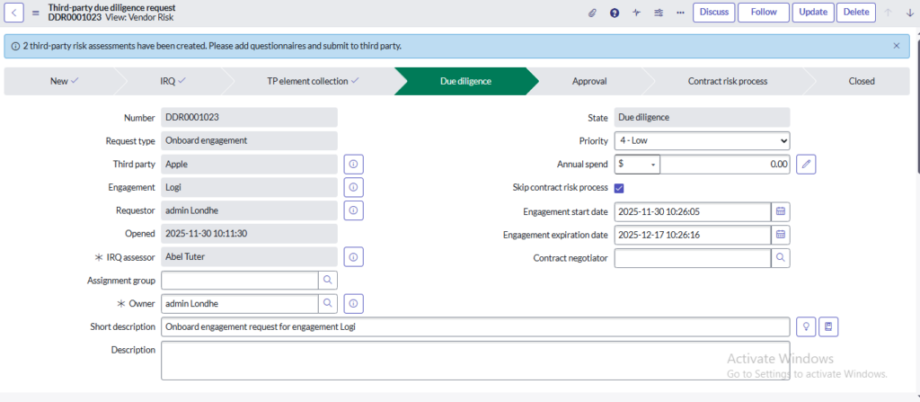Open the help question mark icon
920x402 pixels.
tap(615, 13)
